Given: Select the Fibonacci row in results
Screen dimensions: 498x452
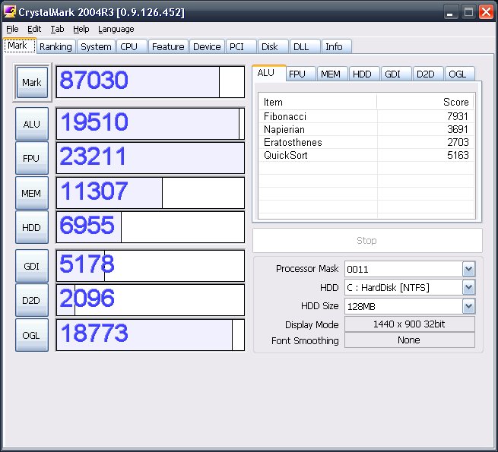Looking at the screenshot, I should pos(366,116).
